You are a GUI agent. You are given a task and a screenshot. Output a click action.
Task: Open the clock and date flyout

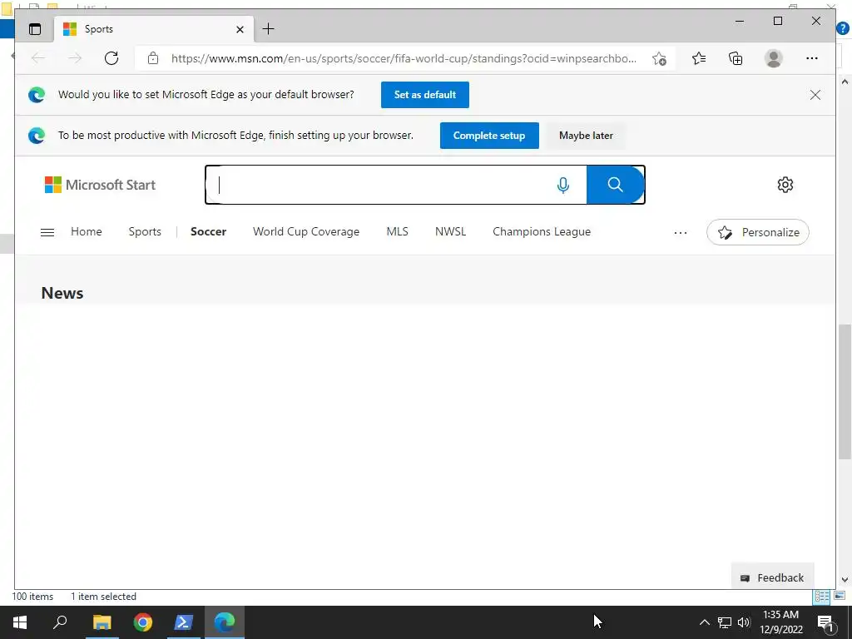pyautogui.click(x=780, y=622)
